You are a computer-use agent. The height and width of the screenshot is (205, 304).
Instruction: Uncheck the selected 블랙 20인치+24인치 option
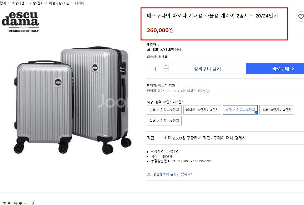coord(240,110)
